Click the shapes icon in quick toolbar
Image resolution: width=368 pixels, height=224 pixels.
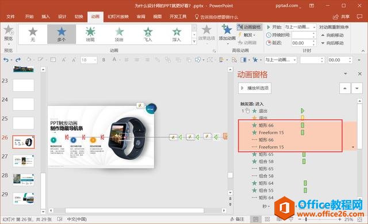198,60
